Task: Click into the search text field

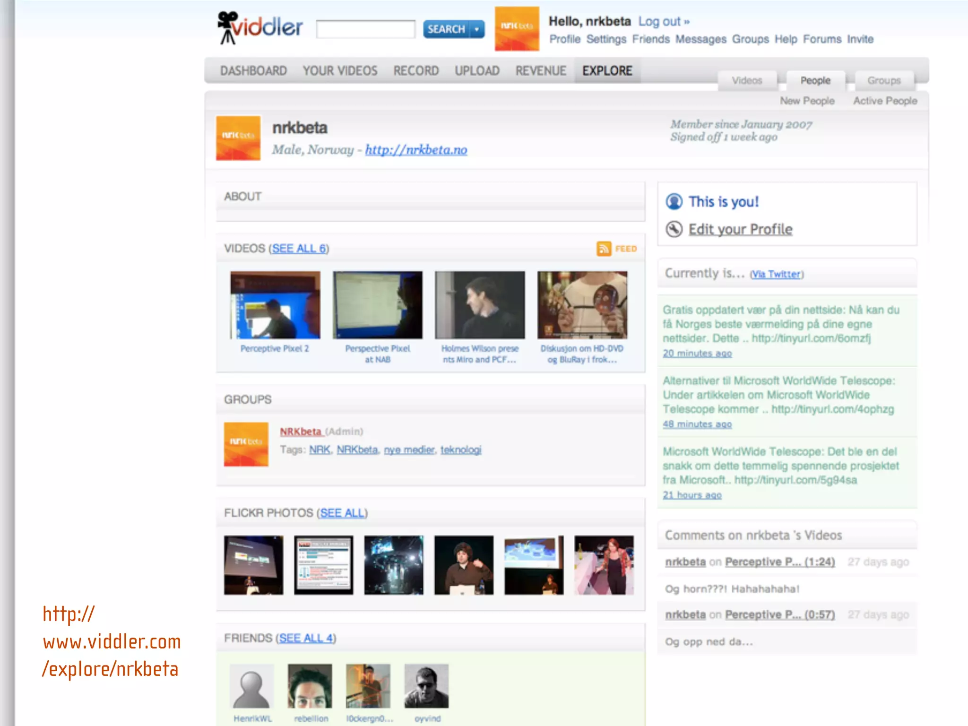Action: pyautogui.click(x=365, y=29)
